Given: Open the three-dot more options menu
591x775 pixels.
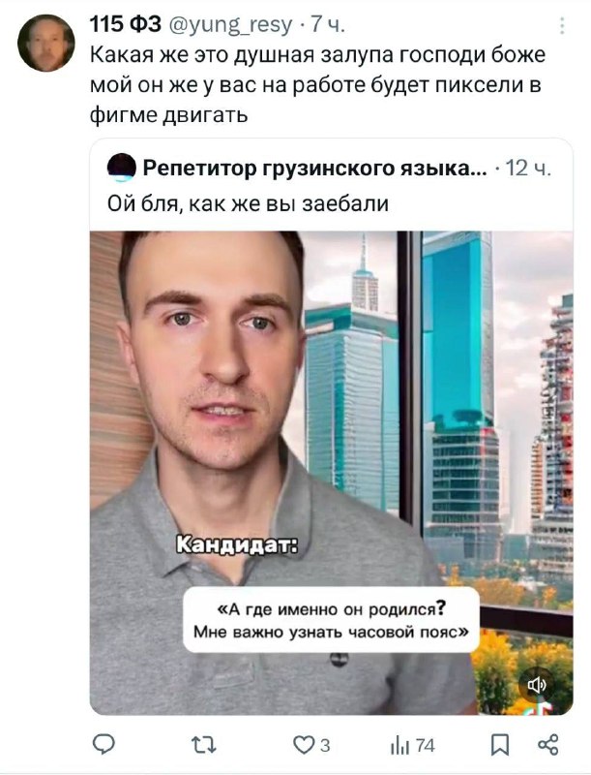Looking at the screenshot, I should coord(562,26).
